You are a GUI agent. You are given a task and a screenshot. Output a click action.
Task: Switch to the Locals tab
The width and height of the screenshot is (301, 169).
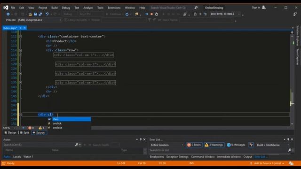[x=17, y=157]
